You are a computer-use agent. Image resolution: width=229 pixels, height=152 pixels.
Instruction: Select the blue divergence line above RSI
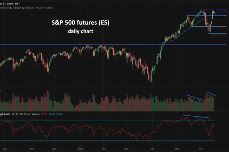[195, 116]
